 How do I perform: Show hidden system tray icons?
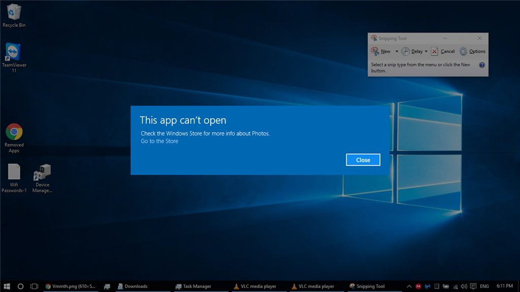click(409, 286)
